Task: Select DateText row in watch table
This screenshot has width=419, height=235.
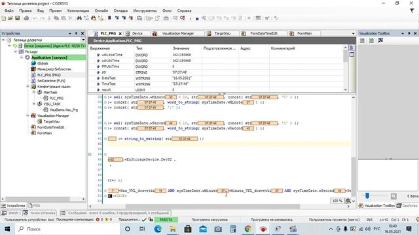Action: coord(215,78)
